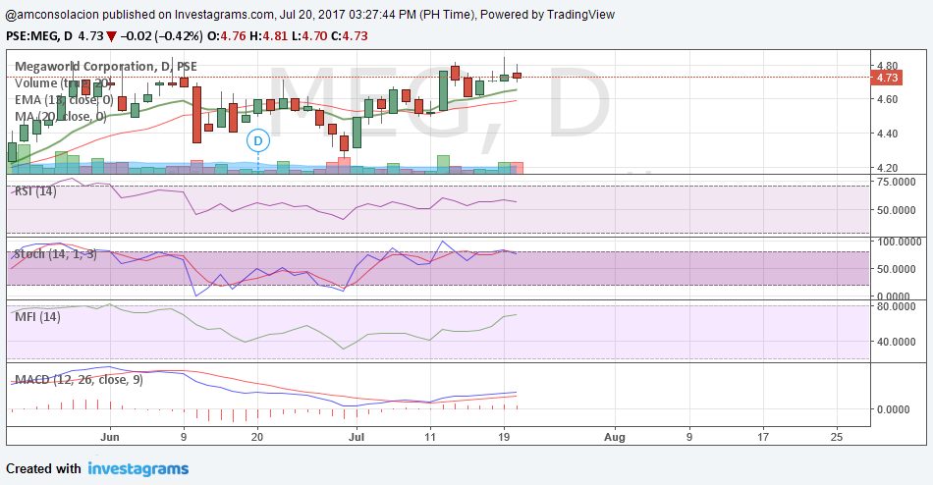The height and width of the screenshot is (485, 933).
Task: Click the 25 date axis label
Action: pos(837,437)
